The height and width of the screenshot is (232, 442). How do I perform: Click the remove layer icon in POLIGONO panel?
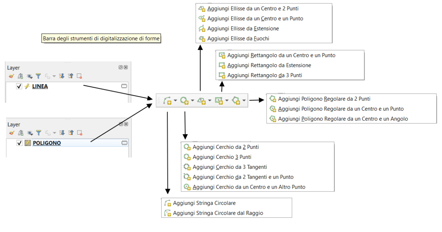[x=79, y=133]
